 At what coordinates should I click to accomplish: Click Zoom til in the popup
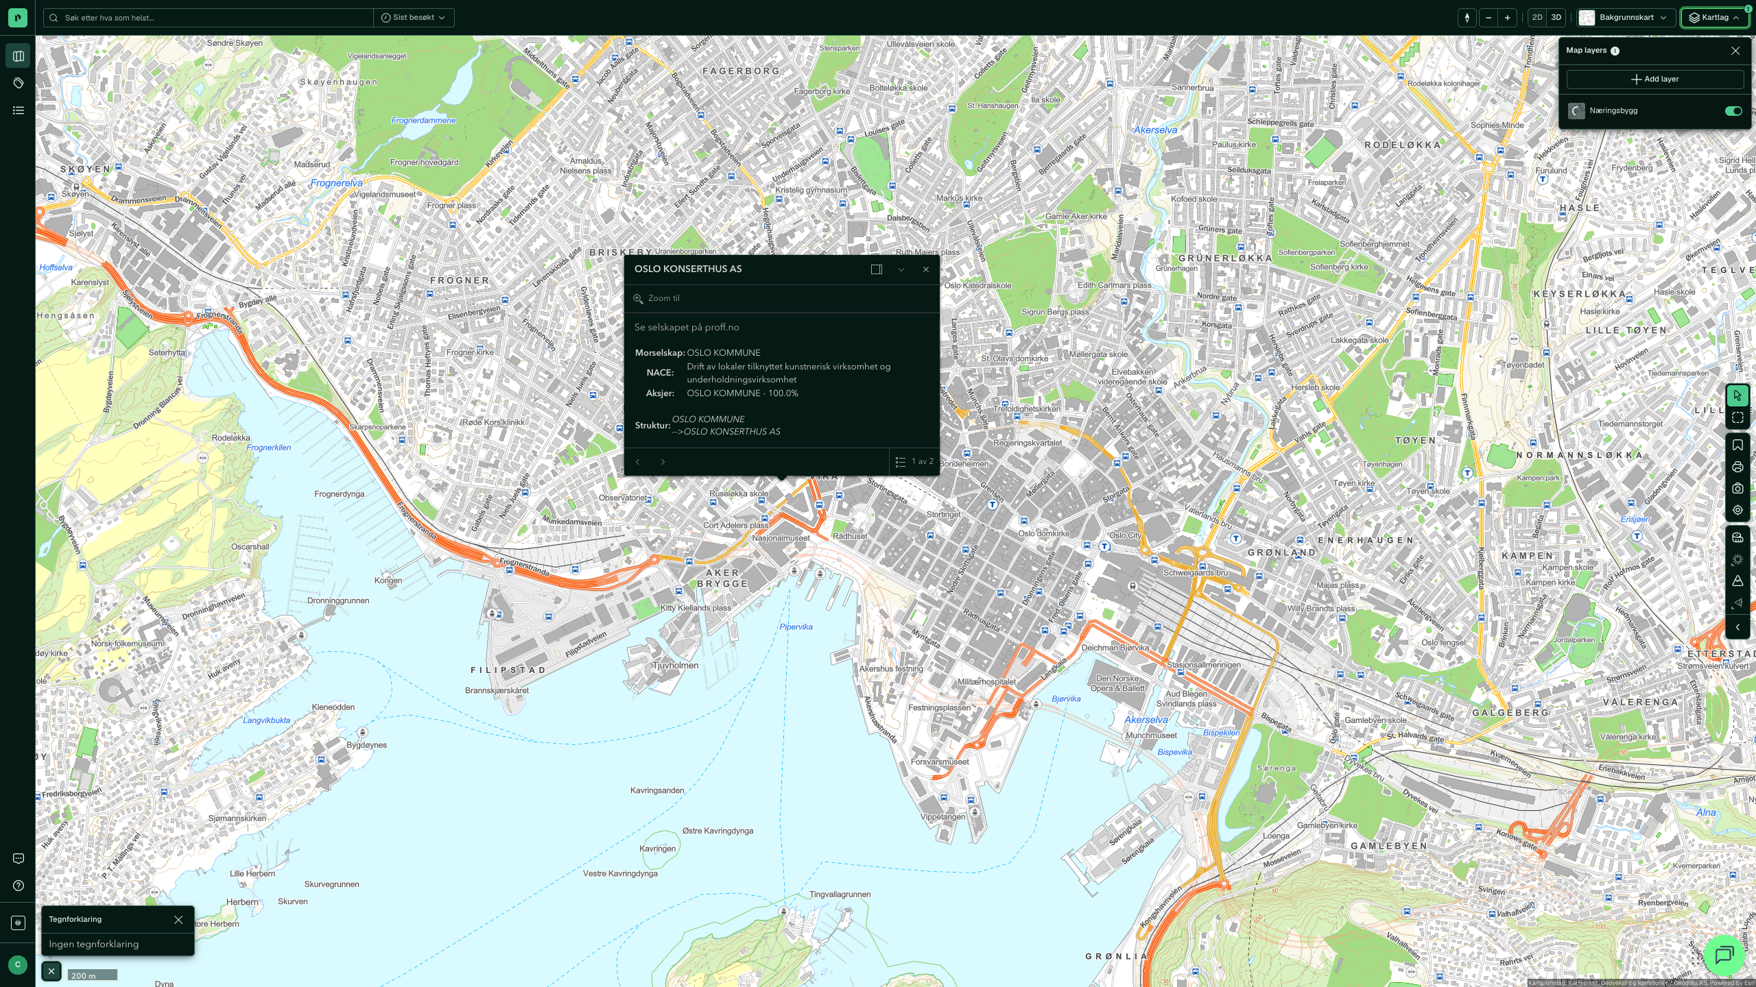click(656, 299)
